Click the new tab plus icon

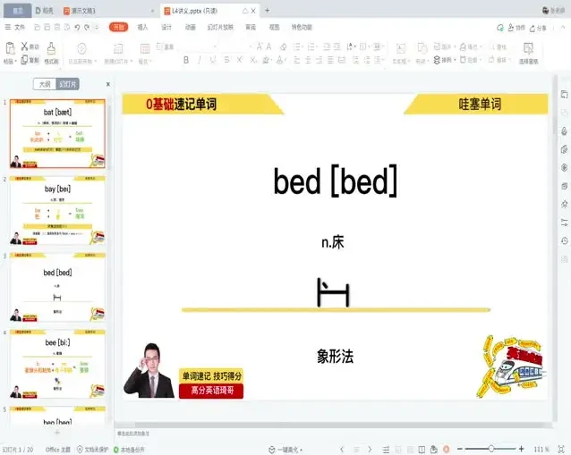tap(267, 11)
